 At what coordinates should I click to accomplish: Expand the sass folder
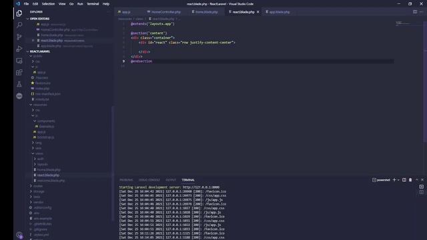pos(38,148)
